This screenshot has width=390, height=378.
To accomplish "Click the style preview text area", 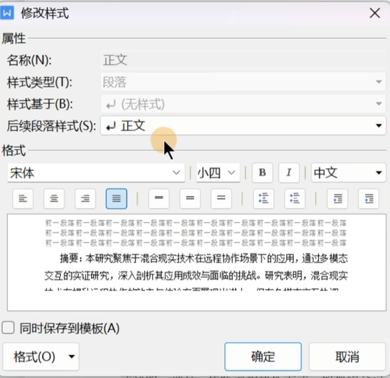I will click(x=197, y=262).
